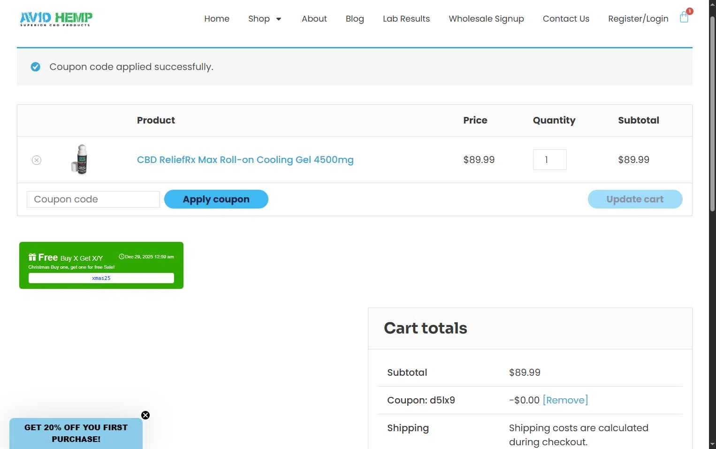Click the Avid Hemp logo
The image size is (716, 449).
point(56,19)
